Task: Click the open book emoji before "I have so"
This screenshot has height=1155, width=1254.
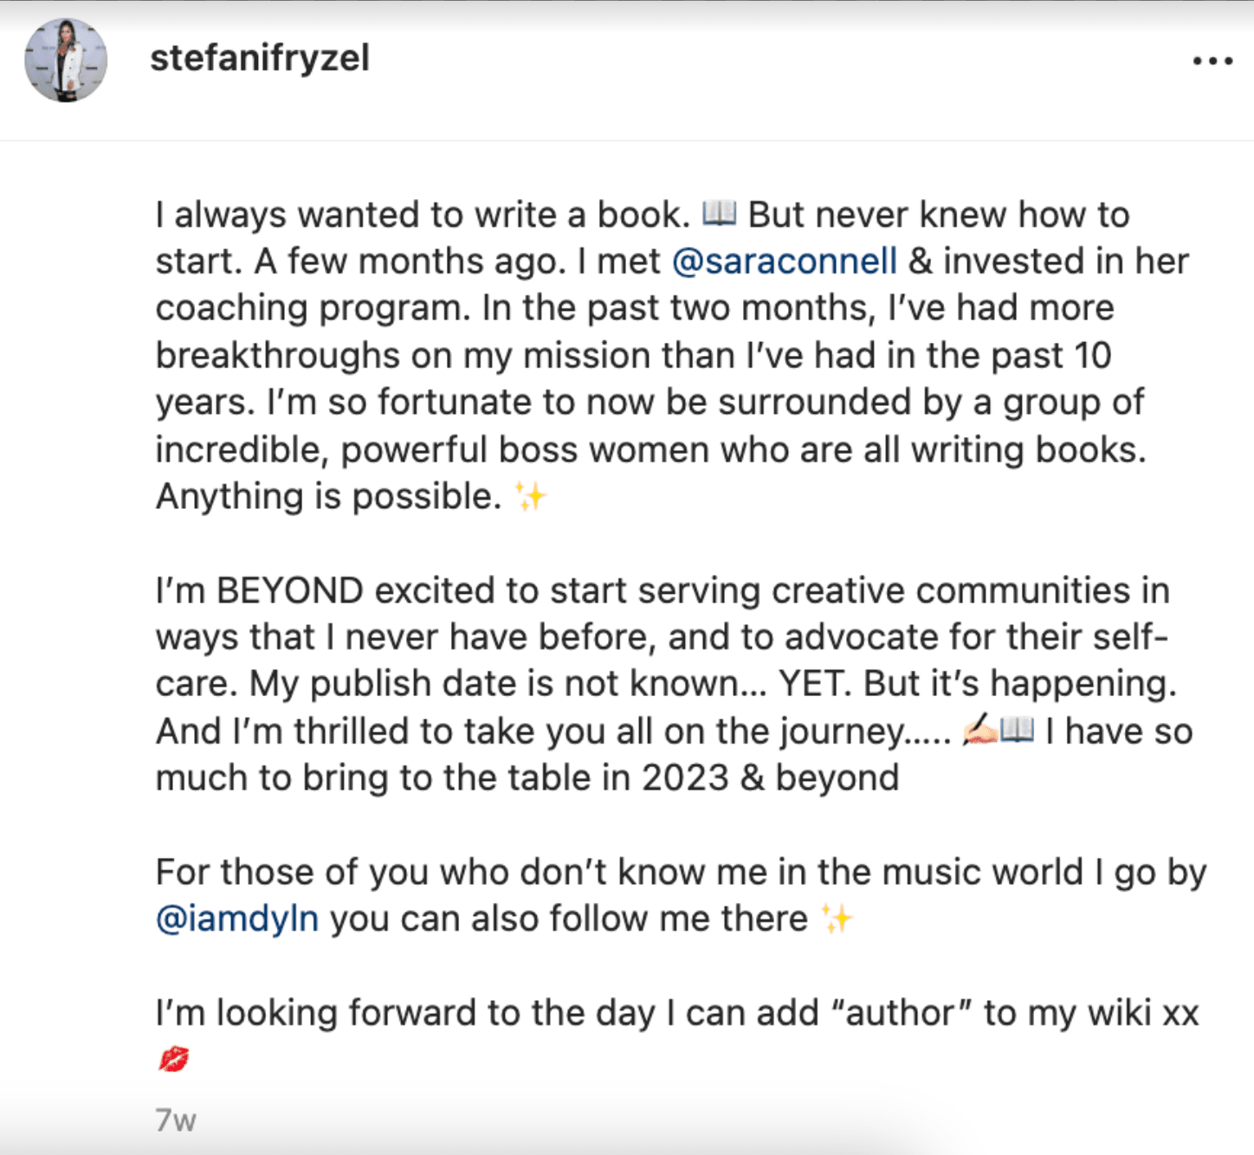Action: (x=1018, y=731)
